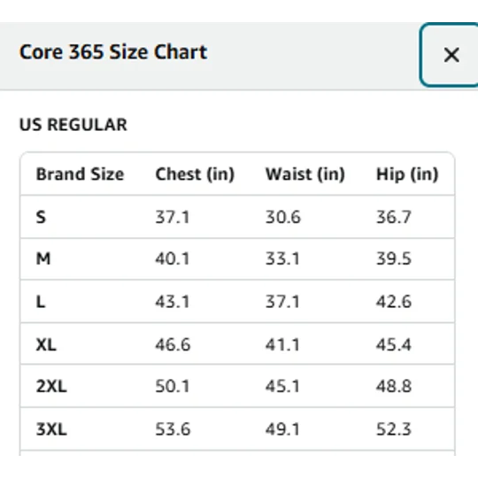
Task: Click the Brand Size column header
Action: tap(80, 174)
